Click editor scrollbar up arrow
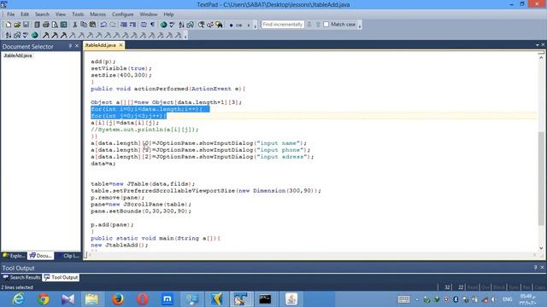Screen dimensions: 547x307 (541, 58)
